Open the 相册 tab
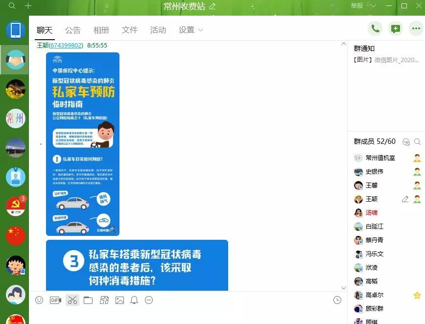This screenshot has height=324, width=425. tap(101, 30)
